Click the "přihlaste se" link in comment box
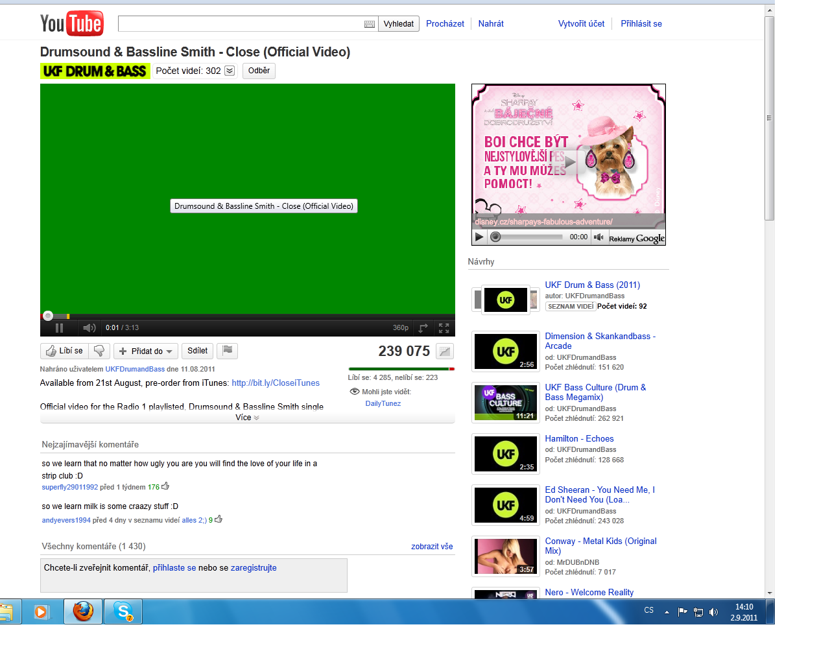Image resolution: width=830 pixels, height=664 pixels. point(174,568)
